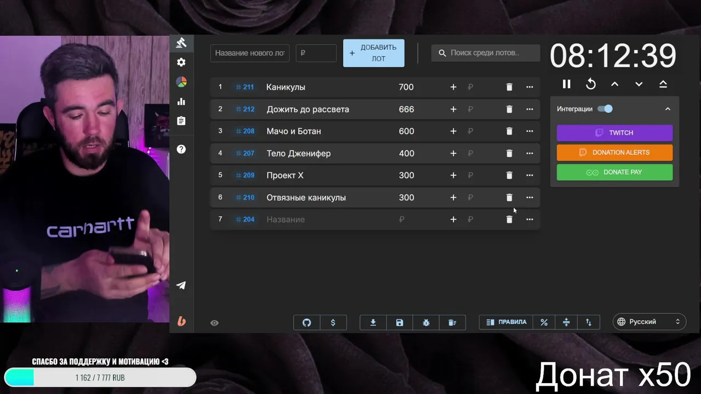Open the Русский language dropdown

pos(650,322)
